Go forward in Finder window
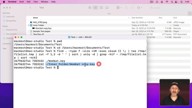This screenshot has width=192, height=108. 35,7
